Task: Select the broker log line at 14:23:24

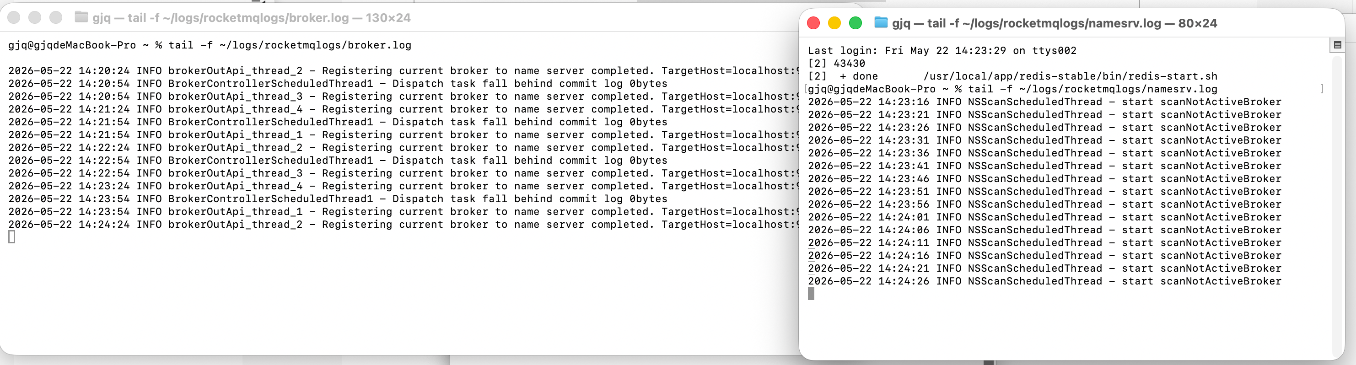Action: click(403, 186)
